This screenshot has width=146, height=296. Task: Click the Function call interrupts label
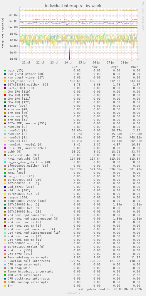point(29,261)
